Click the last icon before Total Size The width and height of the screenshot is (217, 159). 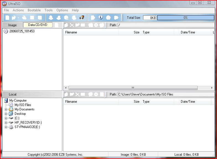(x=116, y=18)
